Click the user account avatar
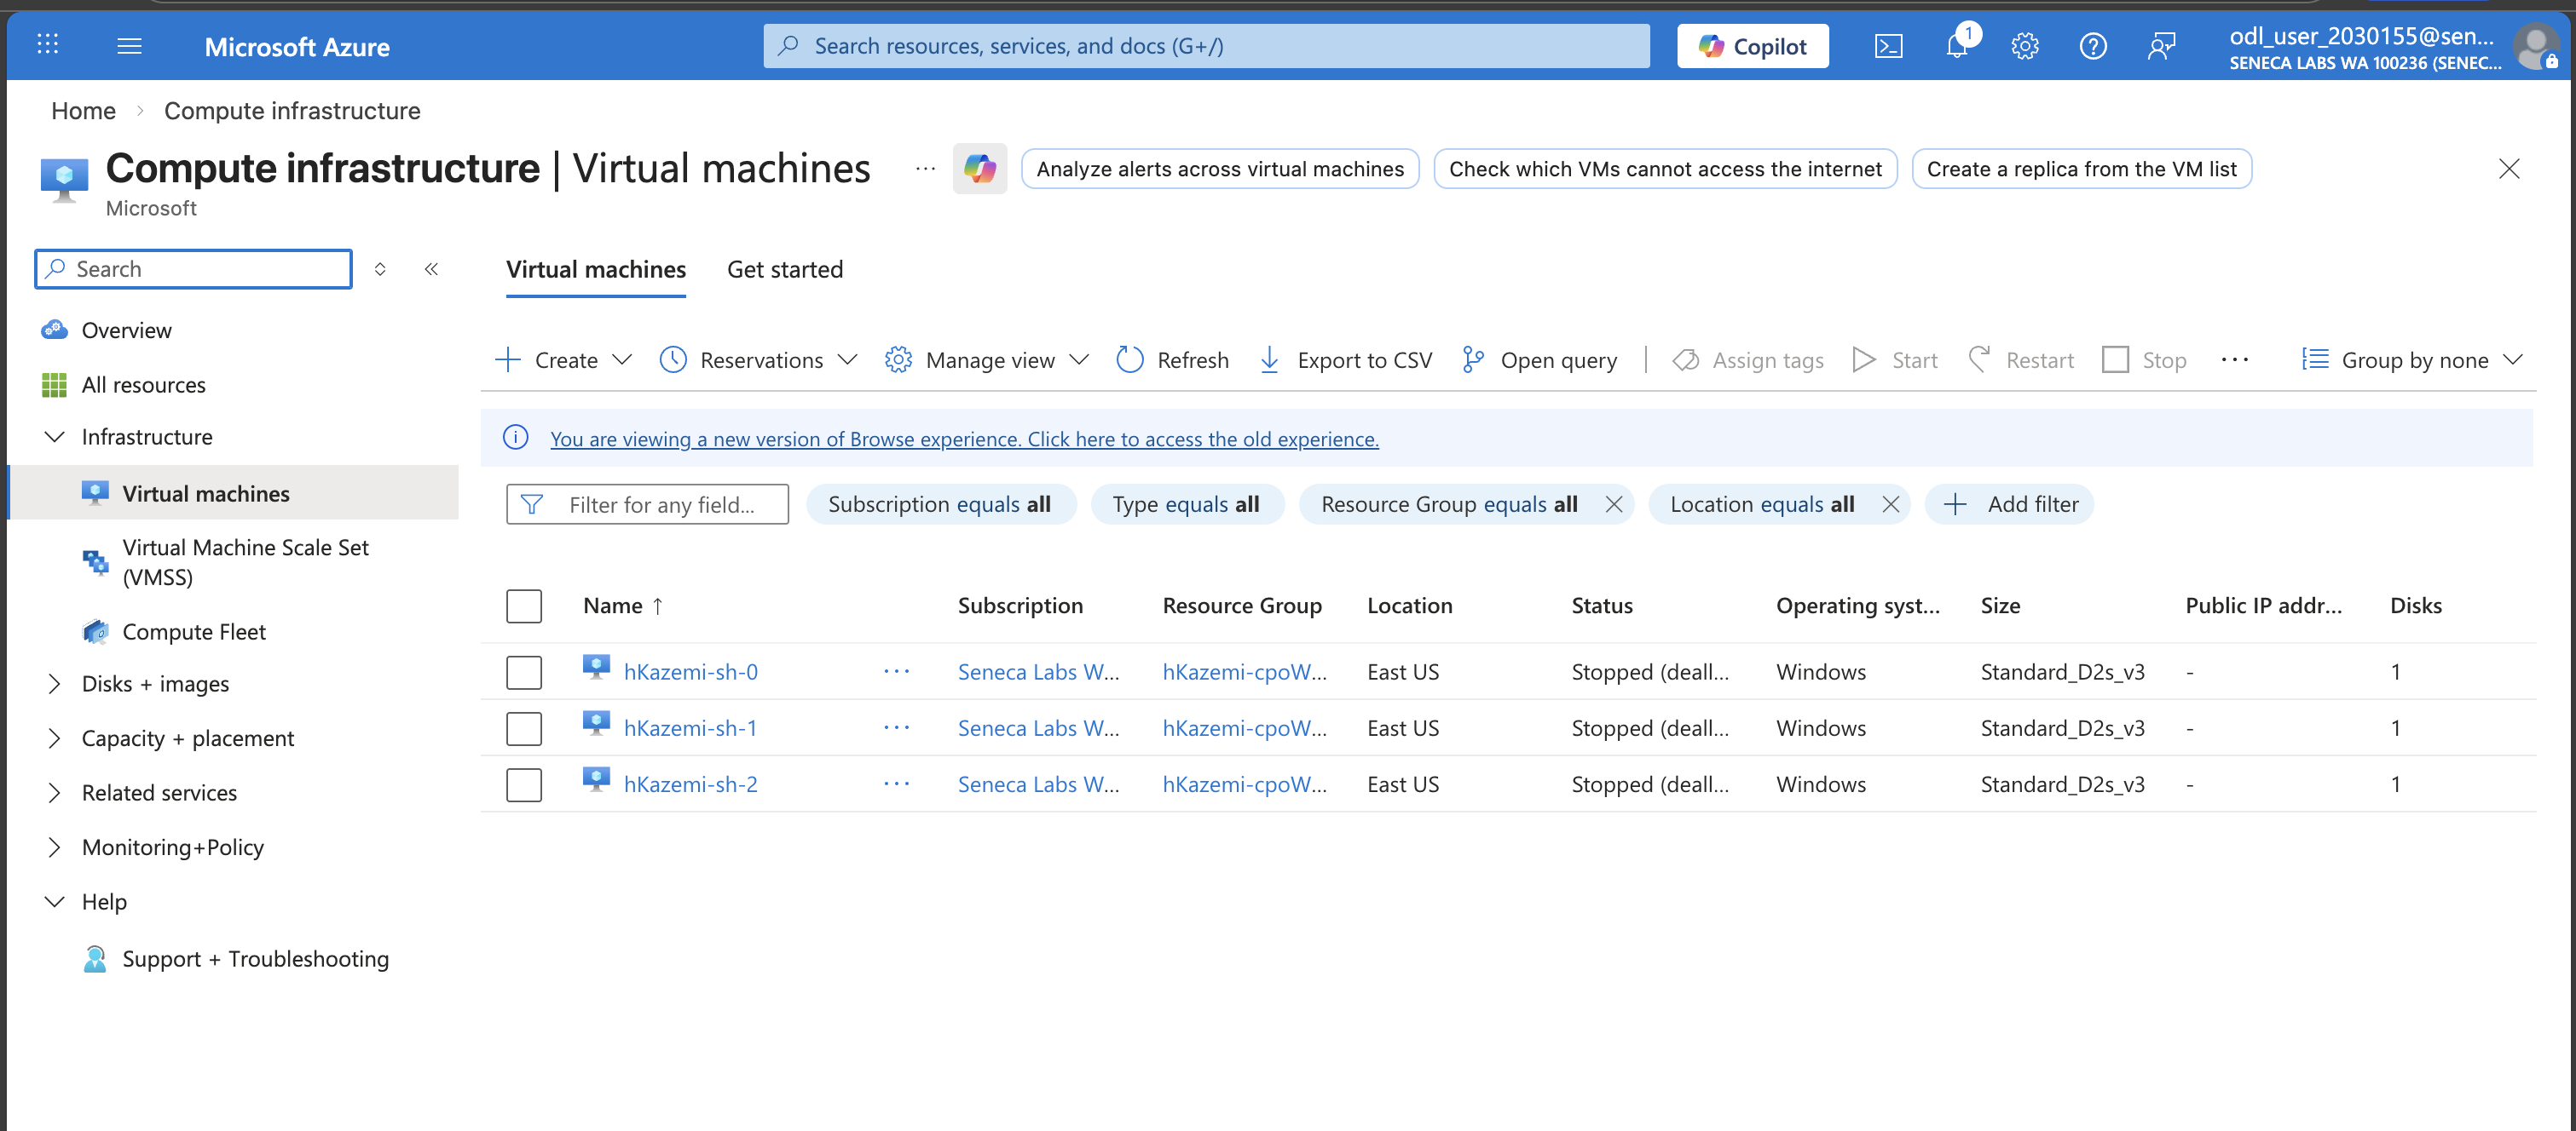The width and height of the screenshot is (2576, 1131). [x=2538, y=46]
